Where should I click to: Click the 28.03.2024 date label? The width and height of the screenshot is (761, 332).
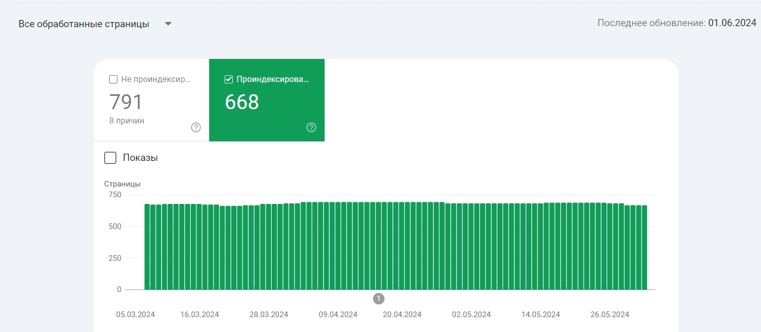click(x=269, y=315)
